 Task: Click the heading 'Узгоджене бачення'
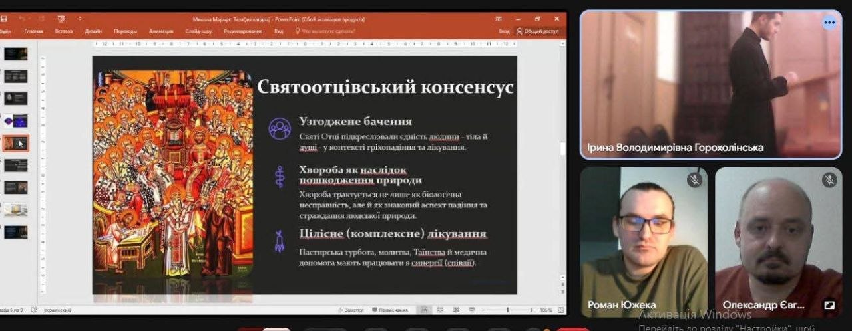[355, 122]
